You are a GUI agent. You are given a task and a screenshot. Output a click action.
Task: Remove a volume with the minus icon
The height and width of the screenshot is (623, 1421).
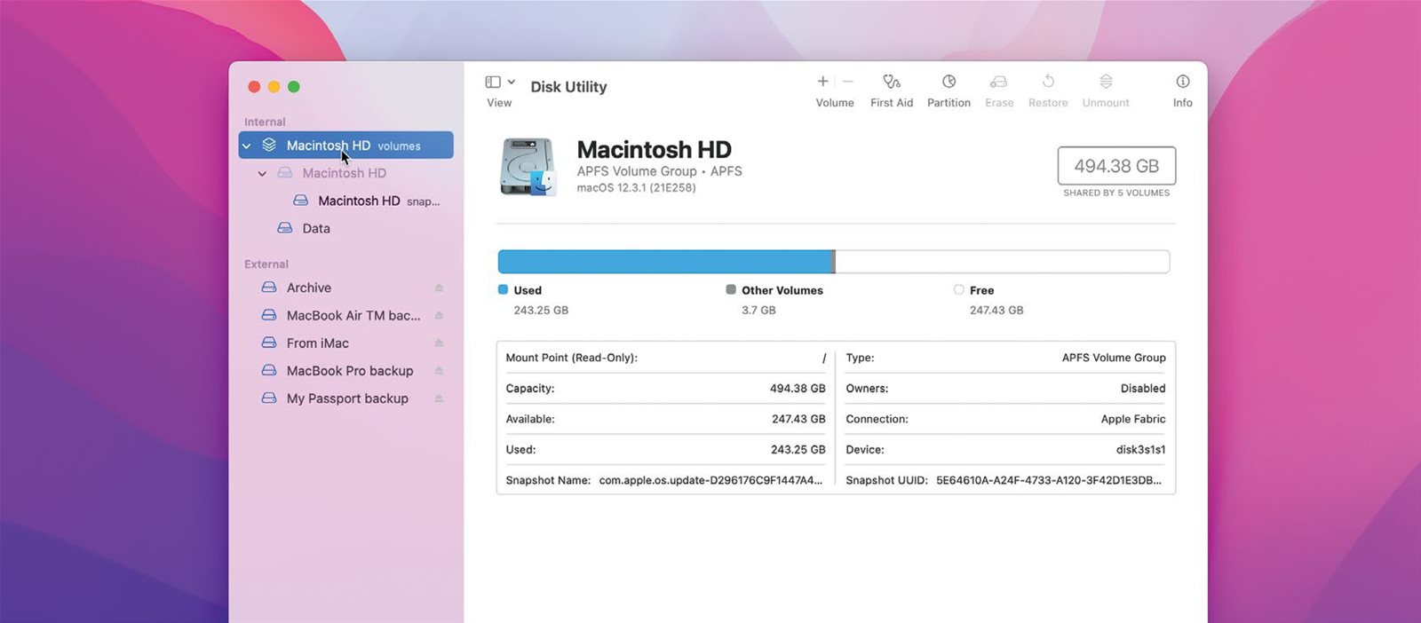click(x=847, y=82)
